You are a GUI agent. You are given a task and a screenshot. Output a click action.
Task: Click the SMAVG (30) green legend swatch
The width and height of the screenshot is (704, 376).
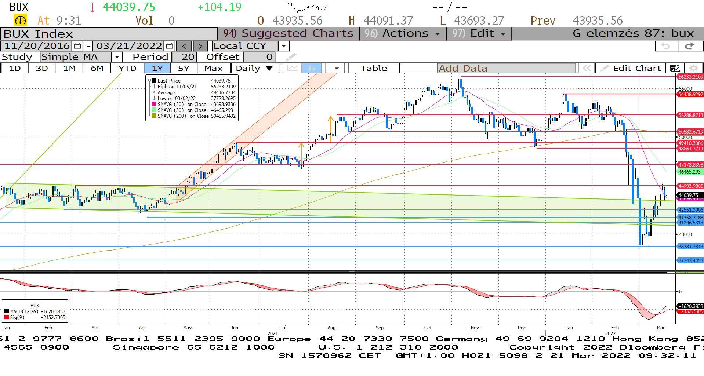(154, 110)
